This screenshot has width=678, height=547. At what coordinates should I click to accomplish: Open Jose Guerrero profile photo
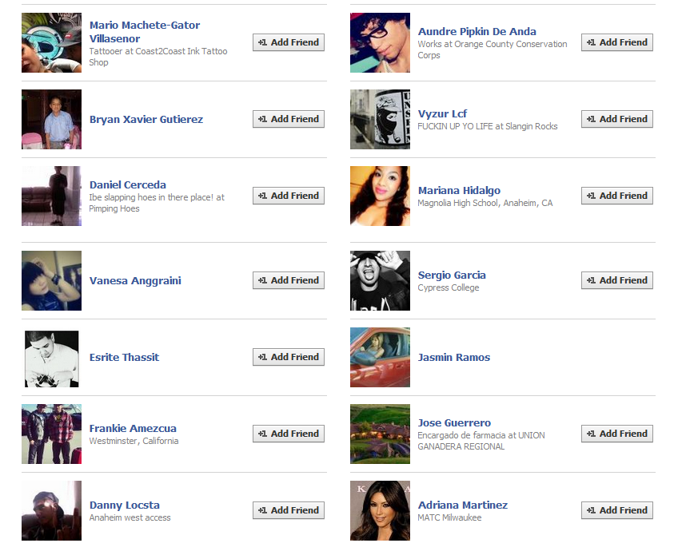point(380,434)
